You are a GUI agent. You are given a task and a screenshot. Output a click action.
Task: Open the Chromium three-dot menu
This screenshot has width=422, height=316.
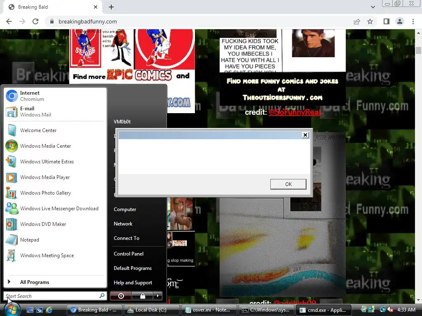(x=413, y=21)
